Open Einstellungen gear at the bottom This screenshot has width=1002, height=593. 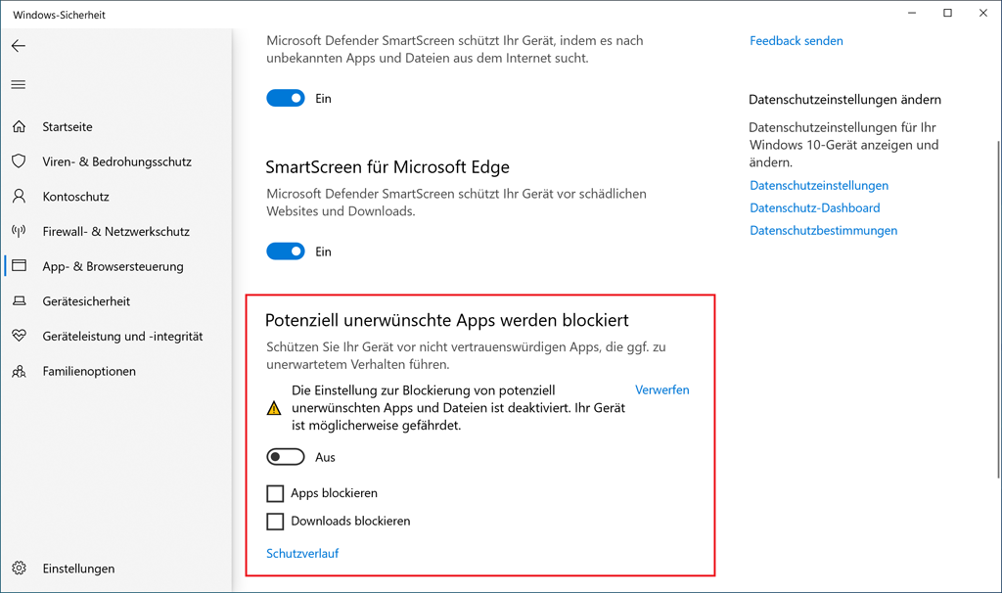(x=19, y=569)
